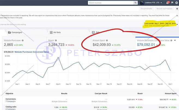The image size is (179, 110).
Task: Open the notifications bell
Action: tap(167, 3)
